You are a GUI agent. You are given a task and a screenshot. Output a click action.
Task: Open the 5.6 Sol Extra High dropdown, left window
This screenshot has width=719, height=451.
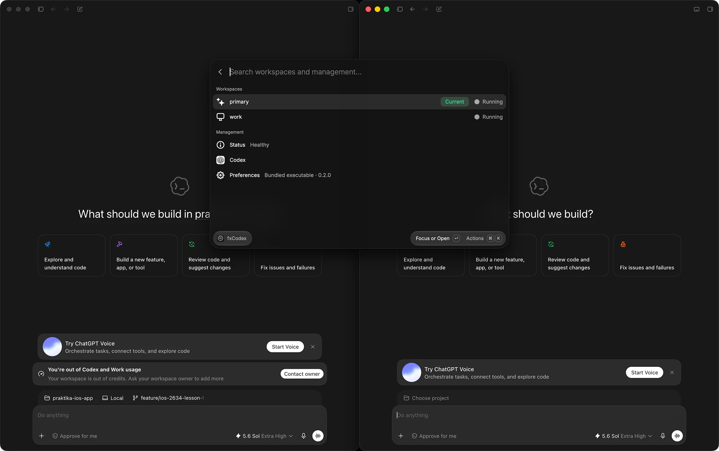click(264, 436)
